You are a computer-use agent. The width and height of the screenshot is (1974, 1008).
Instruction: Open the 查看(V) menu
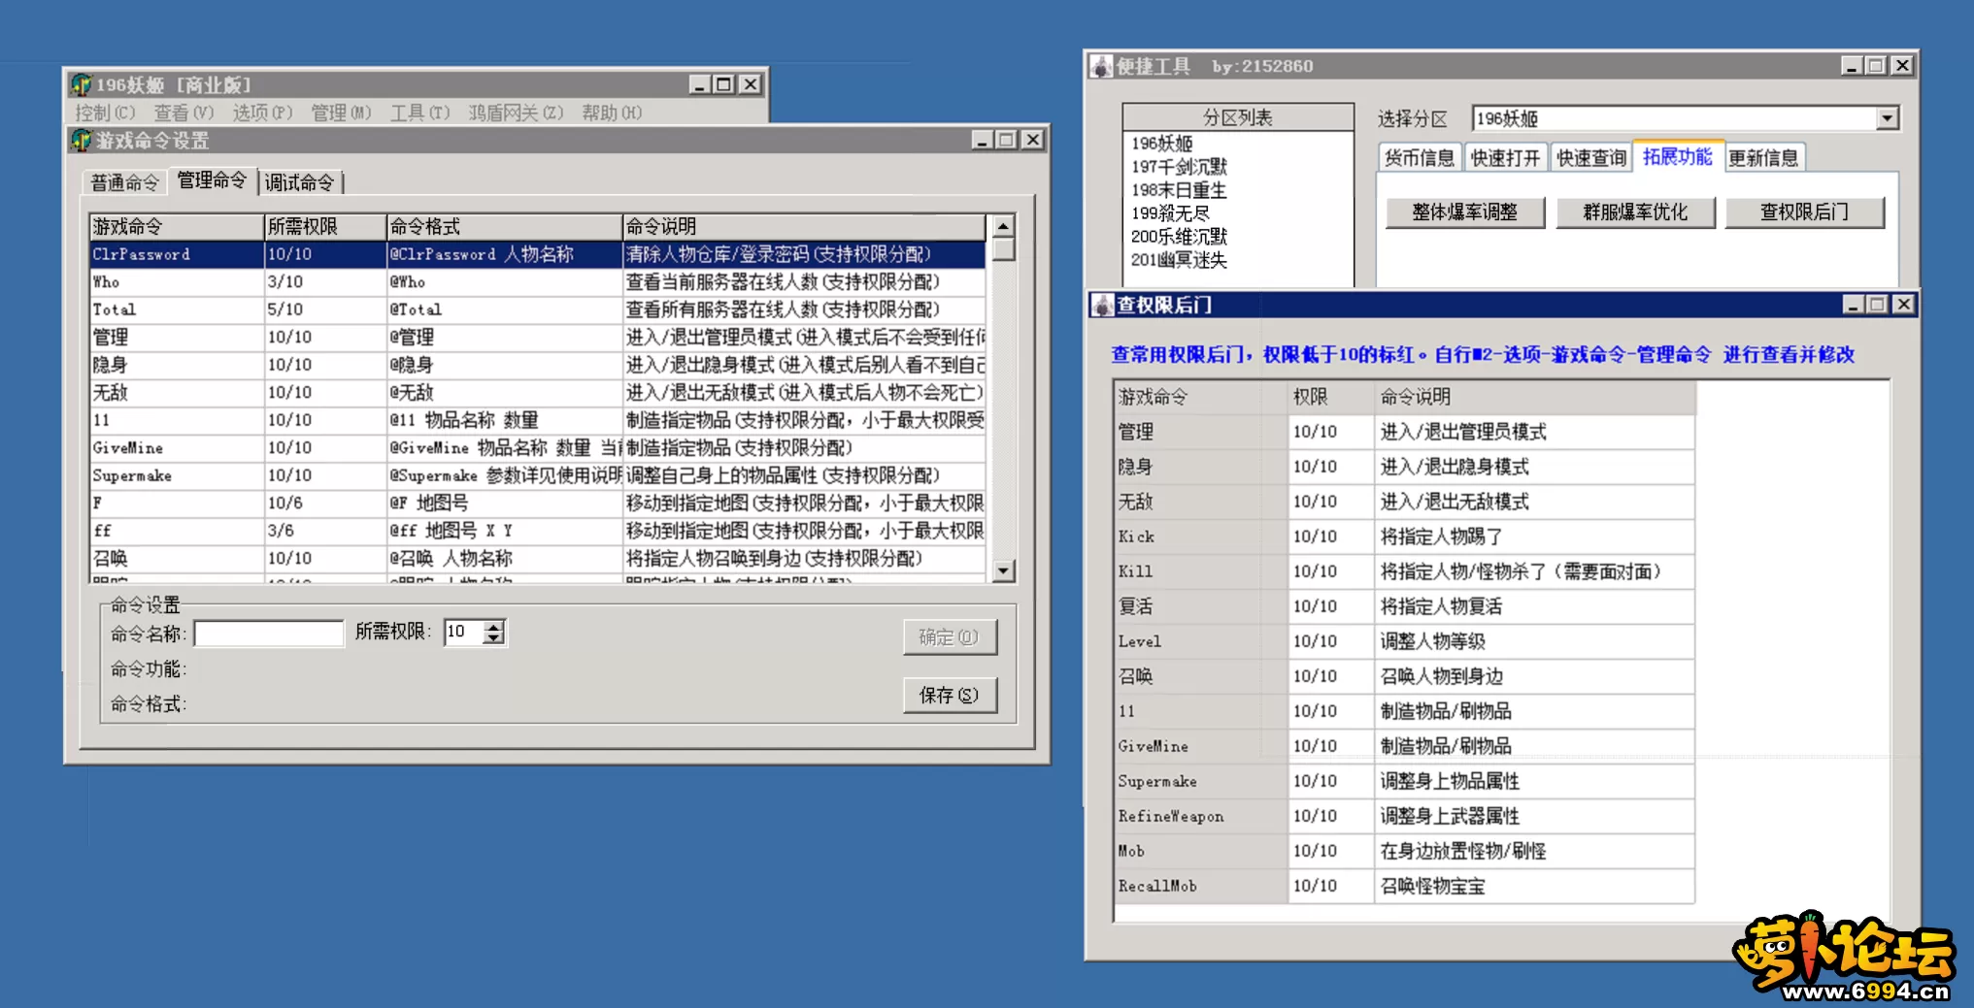(184, 113)
